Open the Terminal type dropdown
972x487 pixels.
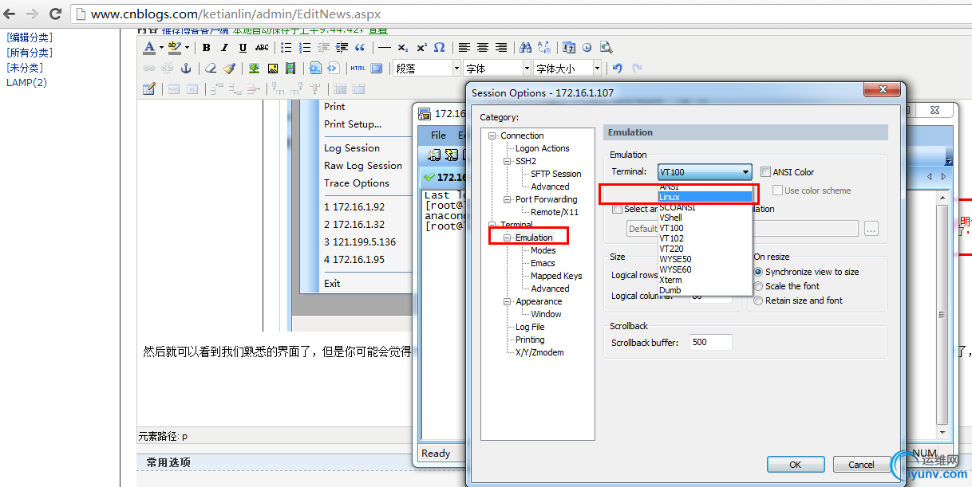click(x=705, y=172)
